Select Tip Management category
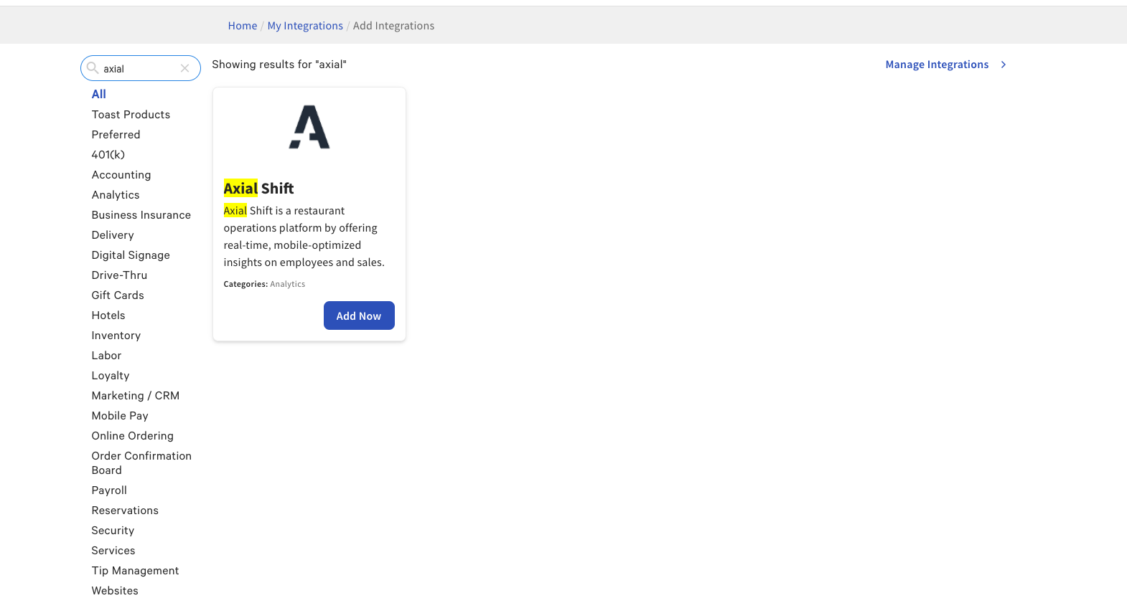This screenshot has width=1127, height=598. click(135, 571)
